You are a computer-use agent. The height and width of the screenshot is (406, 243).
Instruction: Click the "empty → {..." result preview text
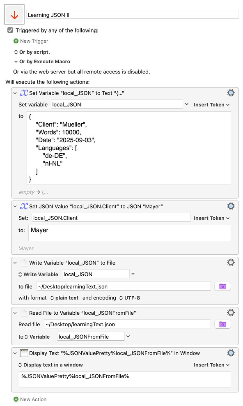coord(33,192)
